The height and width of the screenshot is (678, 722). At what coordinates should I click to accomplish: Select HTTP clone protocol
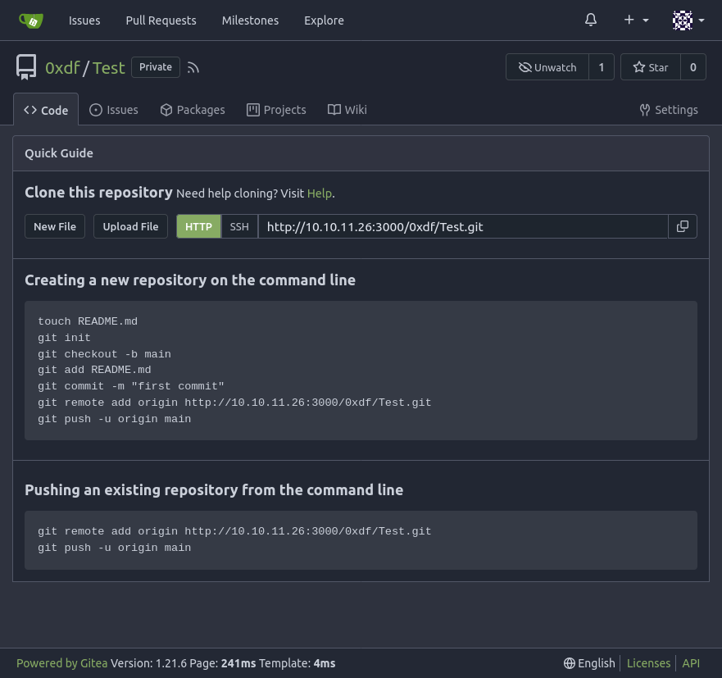tap(198, 226)
